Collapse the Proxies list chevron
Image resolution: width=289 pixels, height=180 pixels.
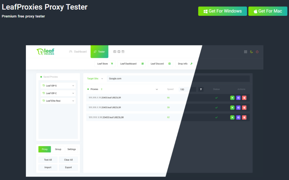(x=157, y=89)
